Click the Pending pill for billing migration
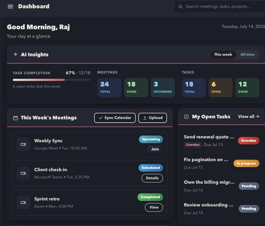This screenshot has height=226, width=265. pyautogui.click(x=249, y=186)
